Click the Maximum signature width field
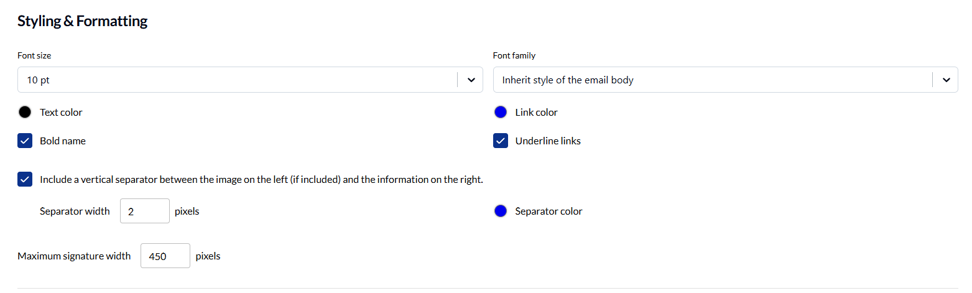This screenshot has width=972, height=293. click(x=165, y=256)
